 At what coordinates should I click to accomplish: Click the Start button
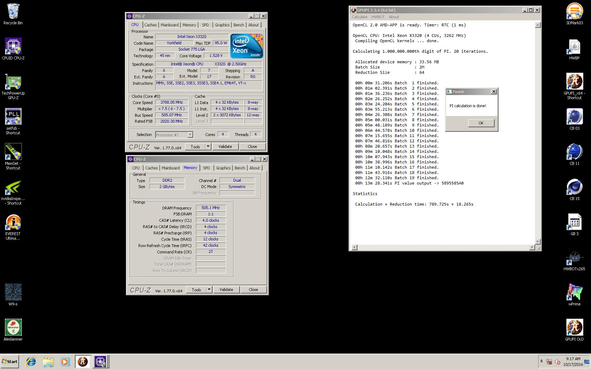tap(9, 362)
